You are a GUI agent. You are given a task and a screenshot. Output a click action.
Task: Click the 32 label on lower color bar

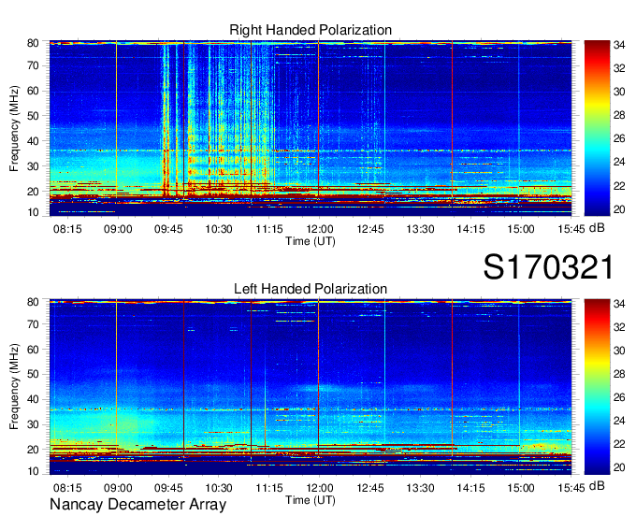619,327
